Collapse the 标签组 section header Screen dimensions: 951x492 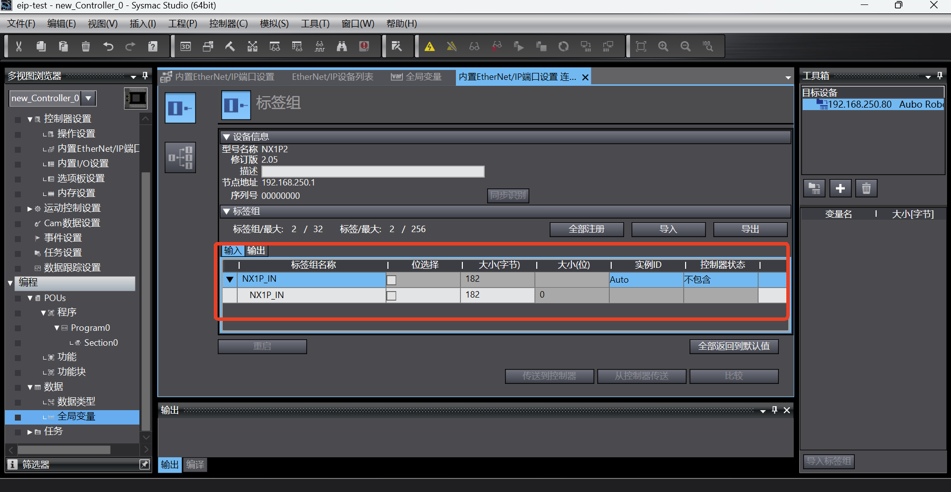click(227, 211)
